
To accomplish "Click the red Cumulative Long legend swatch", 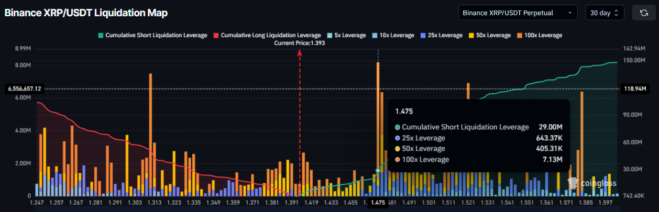I will tap(215, 36).
